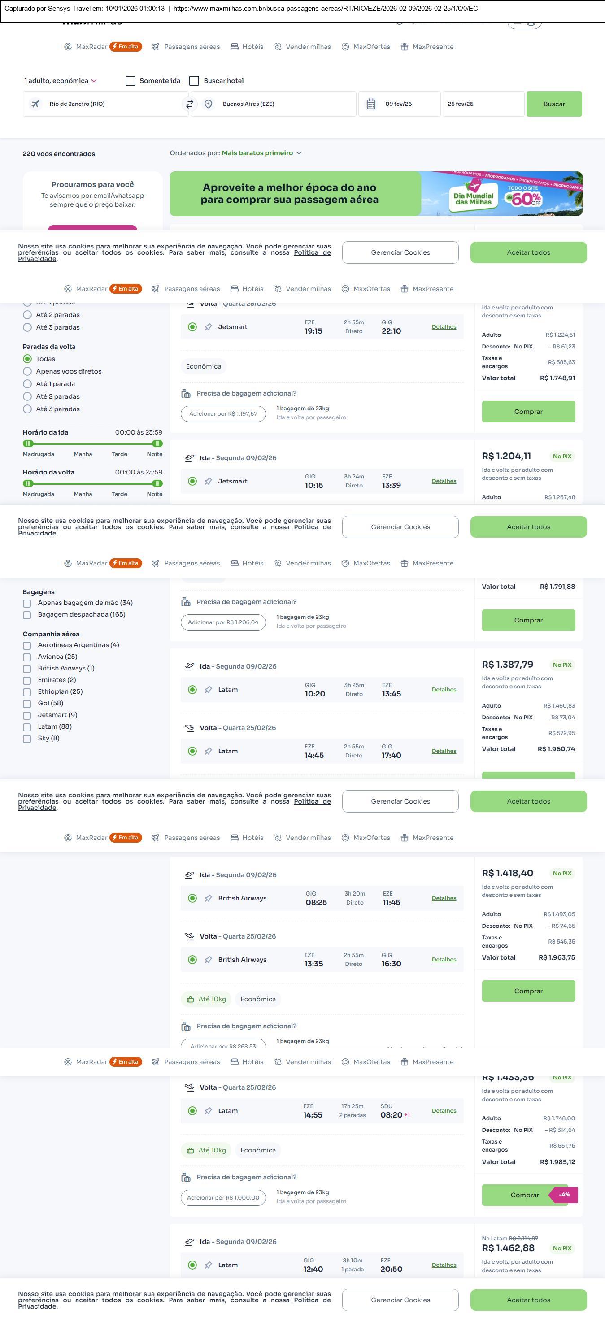The width and height of the screenshot is (605, 1322).
Task: Click the airplane icon in origin field
Action: pos(35,104)
